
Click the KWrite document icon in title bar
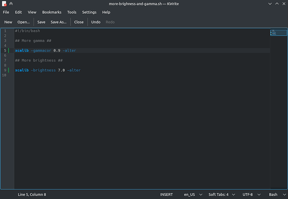(4, 4)
